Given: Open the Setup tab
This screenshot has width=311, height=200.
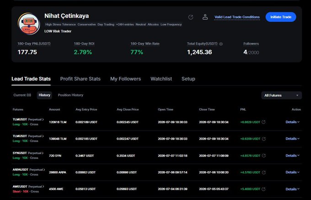Looking at the screenshot, I should point(188,79).
